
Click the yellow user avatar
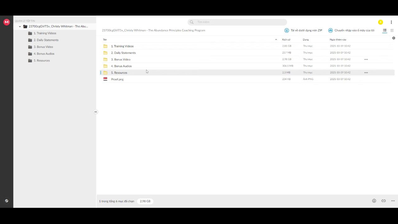pos(380,22)
